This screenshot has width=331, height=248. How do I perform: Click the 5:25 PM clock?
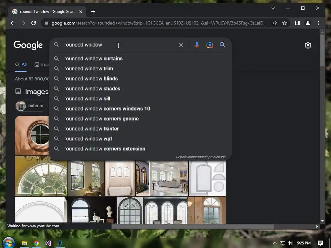(304, 243)
